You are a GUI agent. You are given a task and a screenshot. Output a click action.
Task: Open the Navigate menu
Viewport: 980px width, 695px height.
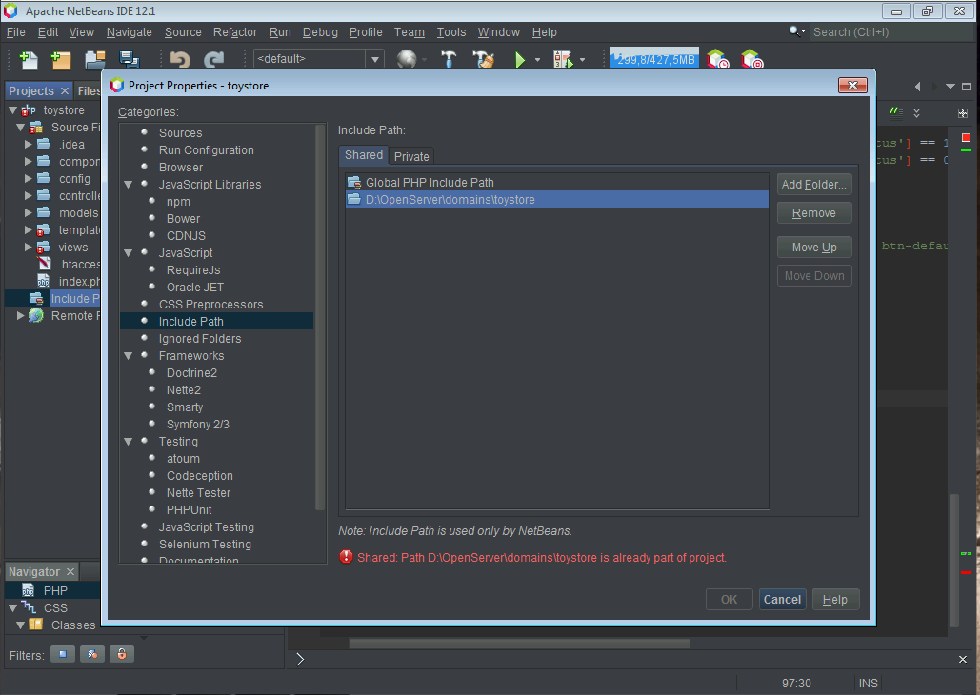(129, 31)
